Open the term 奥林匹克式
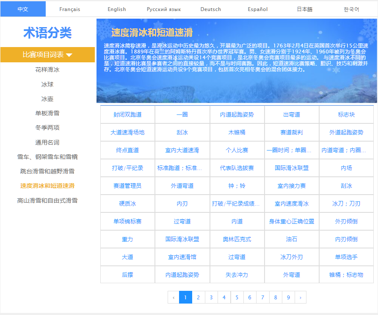The width and height of the screenshot is (378, 315). point(237,239)
